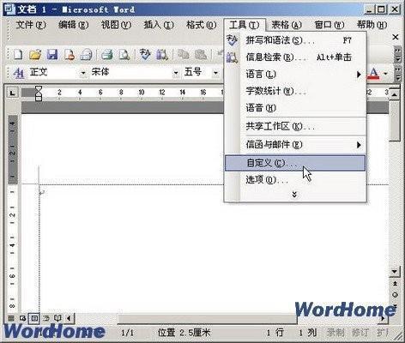Select 自定义(C)... from the Tools menu
Viewport: 405px width, 343px height.
point(295,163)
